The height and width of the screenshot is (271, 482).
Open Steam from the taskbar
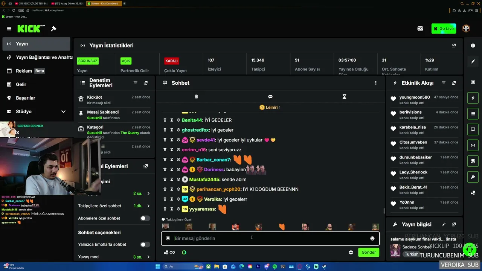point(324,266)
